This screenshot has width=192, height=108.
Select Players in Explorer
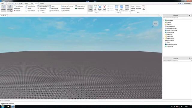coord(169,22)
